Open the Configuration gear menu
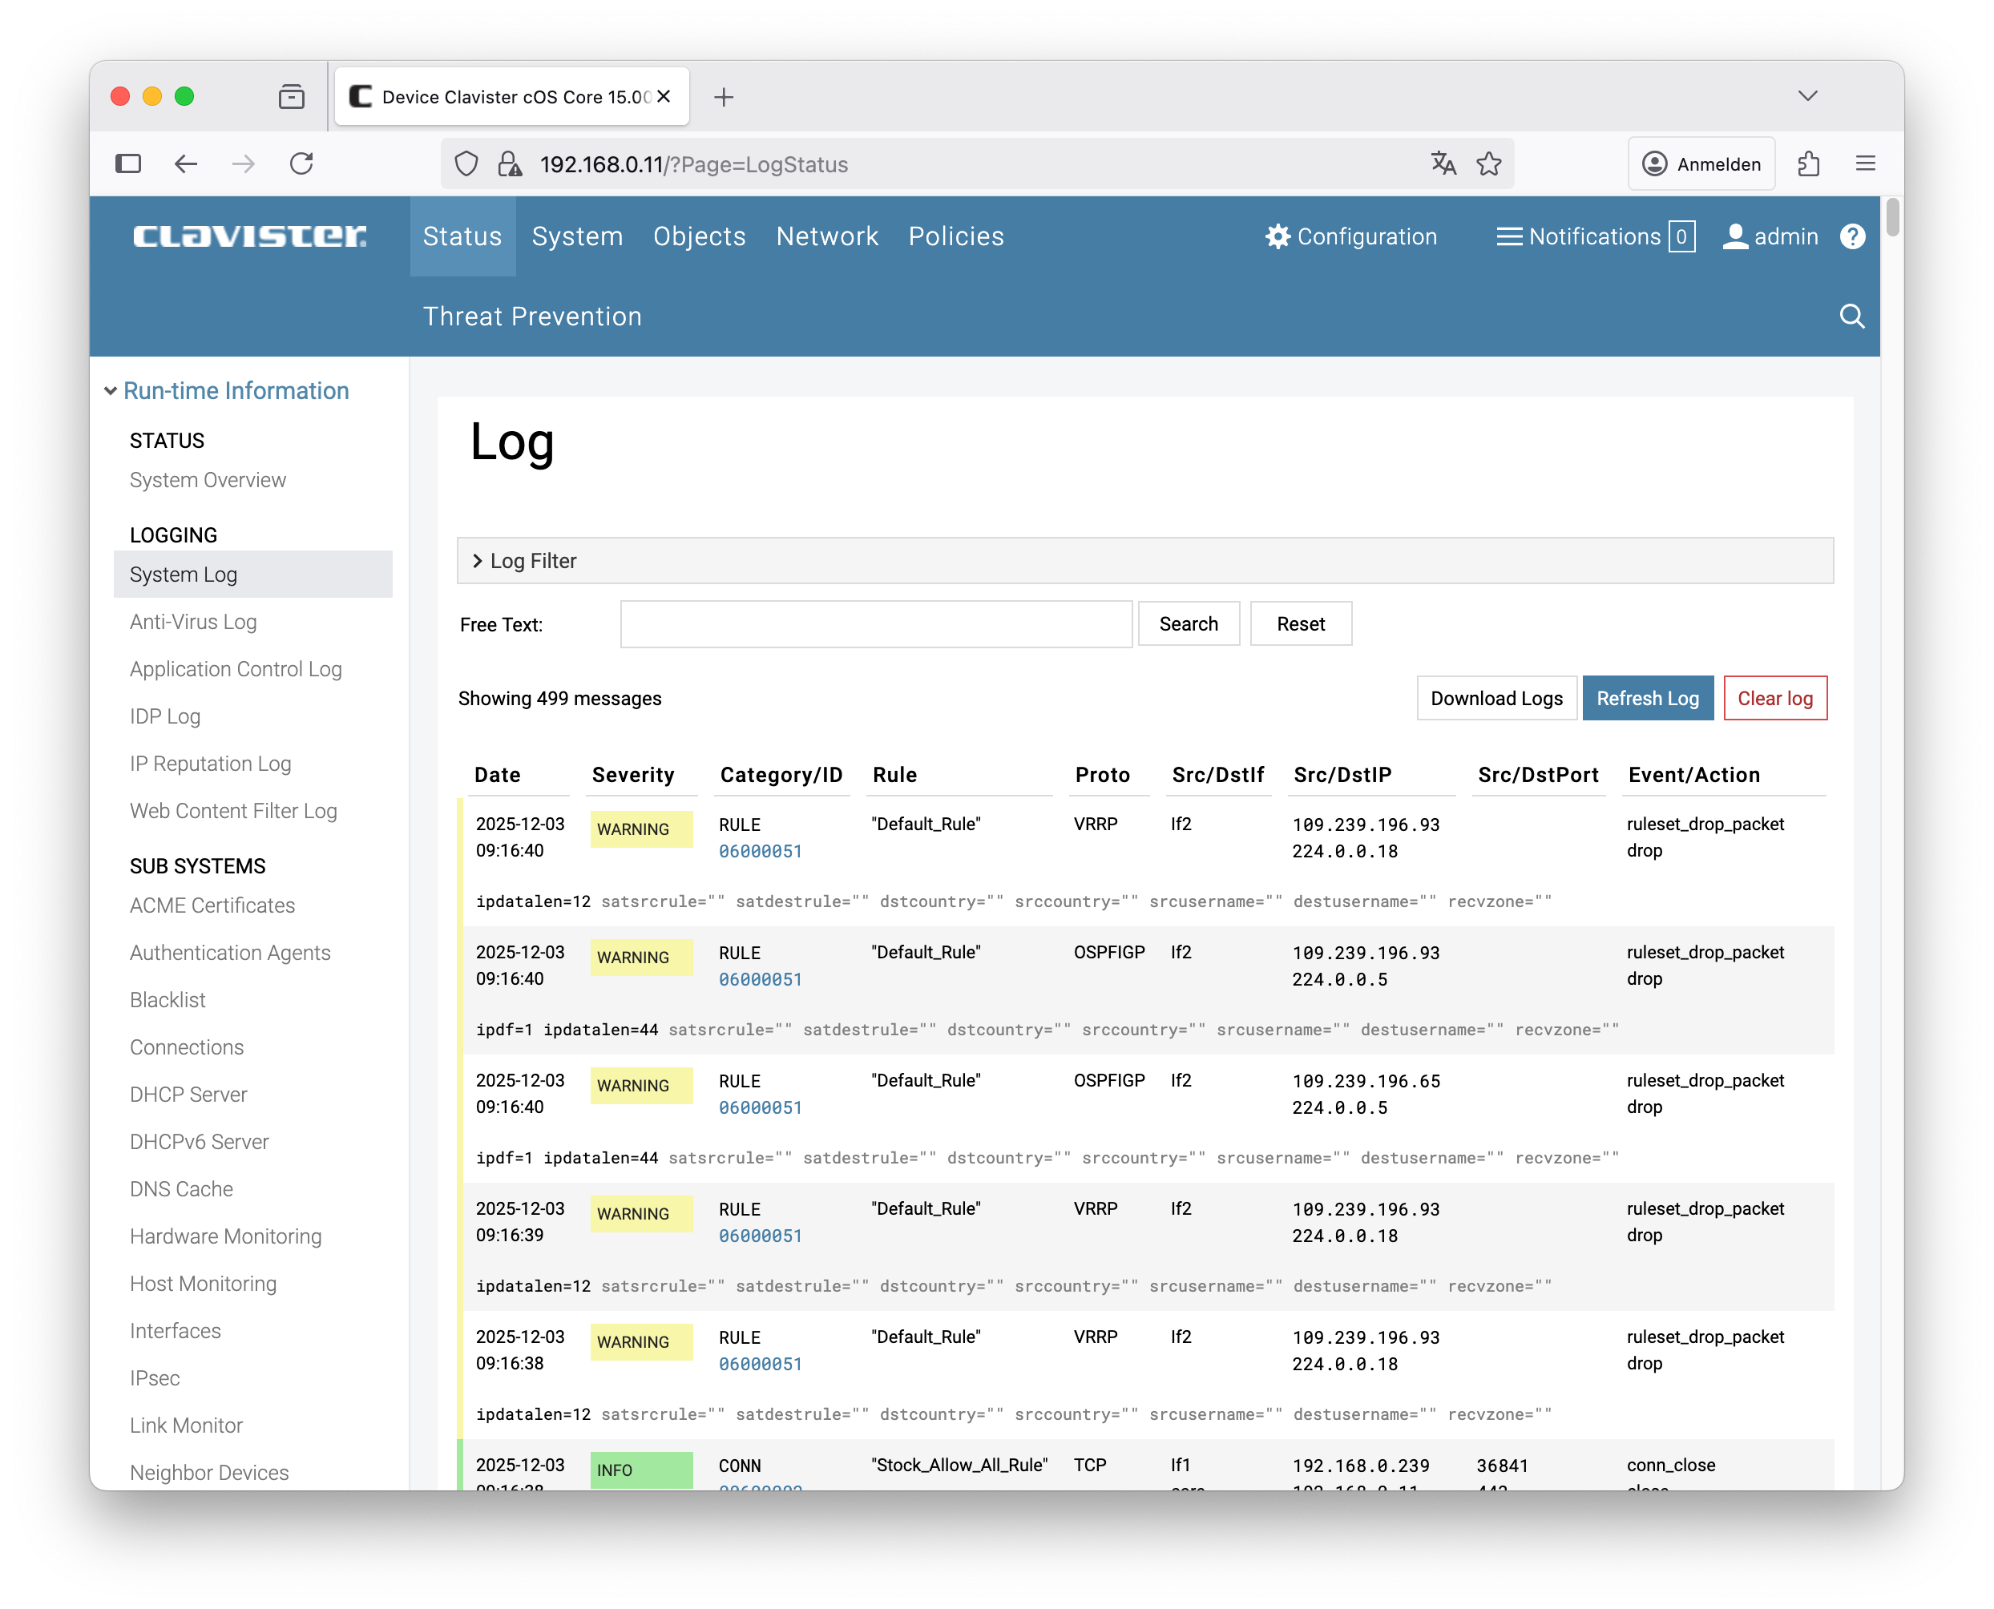The width and height of the screenshot is (1994, 1609). point(1278,236)
